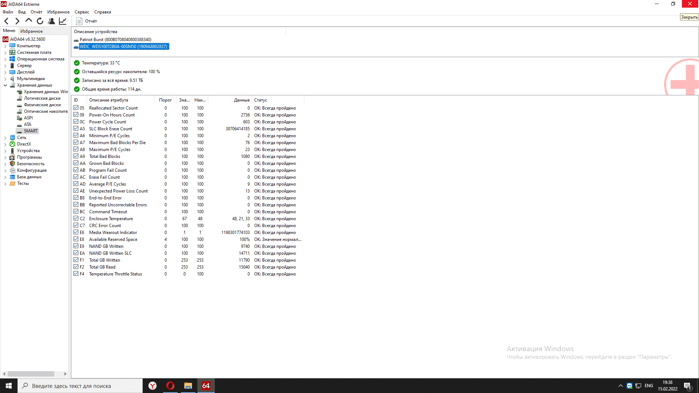This screenshot has height=393, width=699.
Task: Click the Back navigation arrow
Action: coord(6,21)
